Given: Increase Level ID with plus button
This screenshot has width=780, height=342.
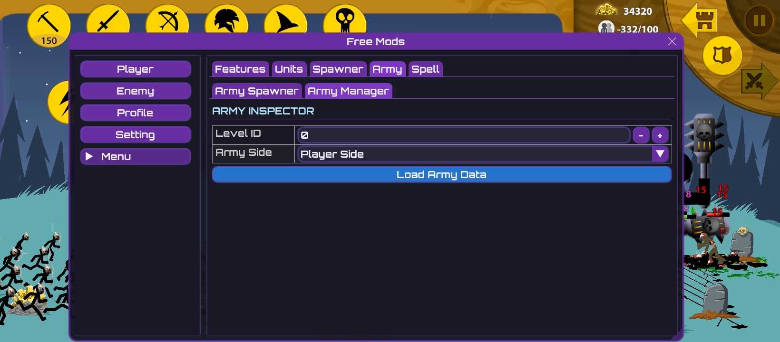Looking at the screenshot, I should 660,135.
